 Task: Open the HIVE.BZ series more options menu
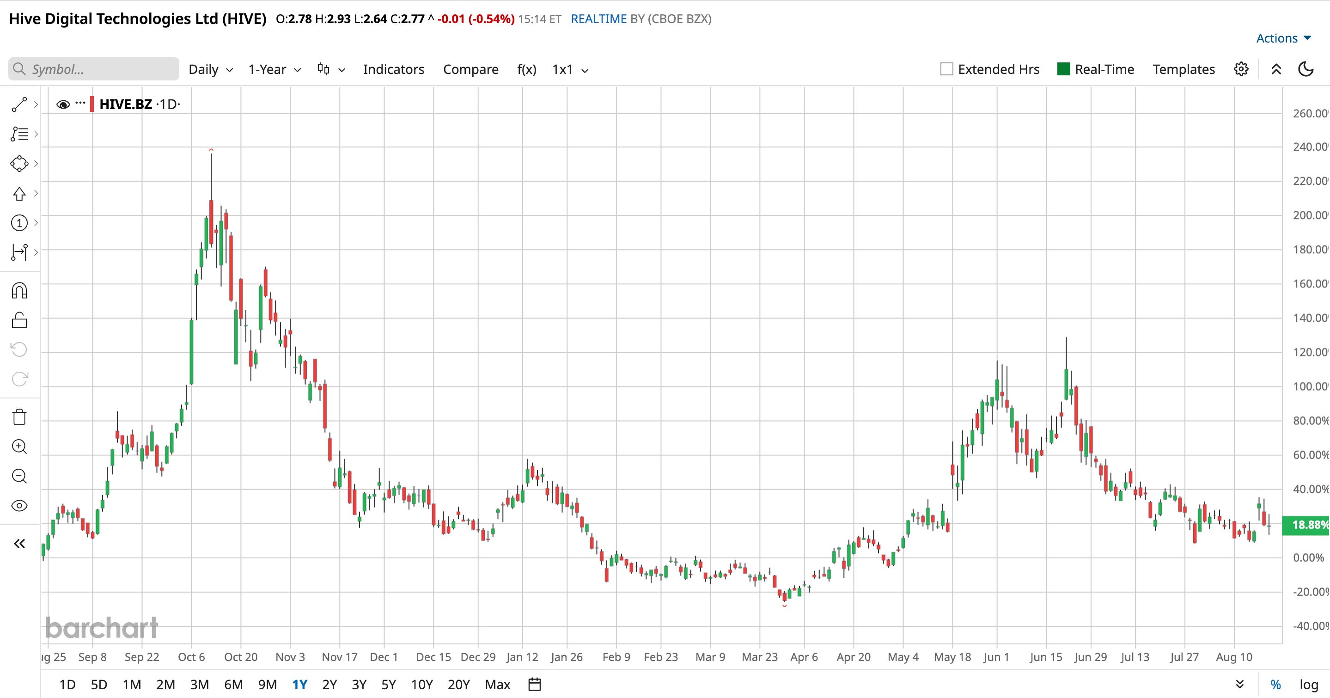tap(80, 103)
